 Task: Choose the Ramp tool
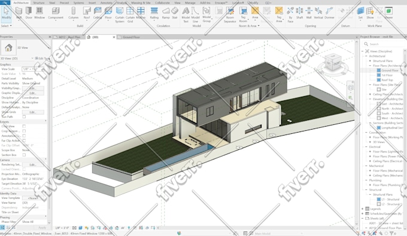tap(166, 13)
